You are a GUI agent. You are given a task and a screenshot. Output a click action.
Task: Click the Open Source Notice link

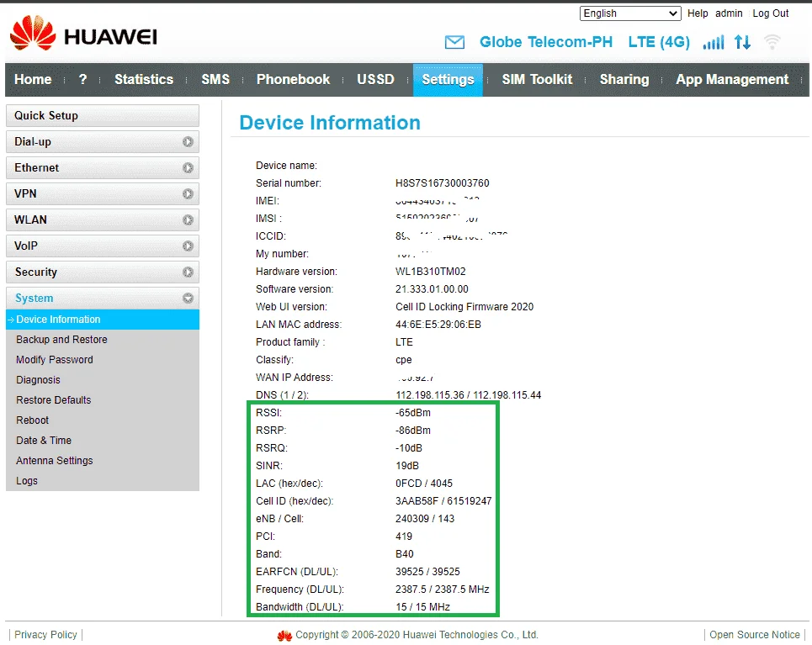pyautogui.click(x=755, y=635)
